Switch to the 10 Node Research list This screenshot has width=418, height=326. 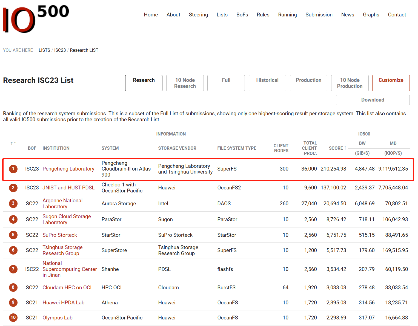185,83
